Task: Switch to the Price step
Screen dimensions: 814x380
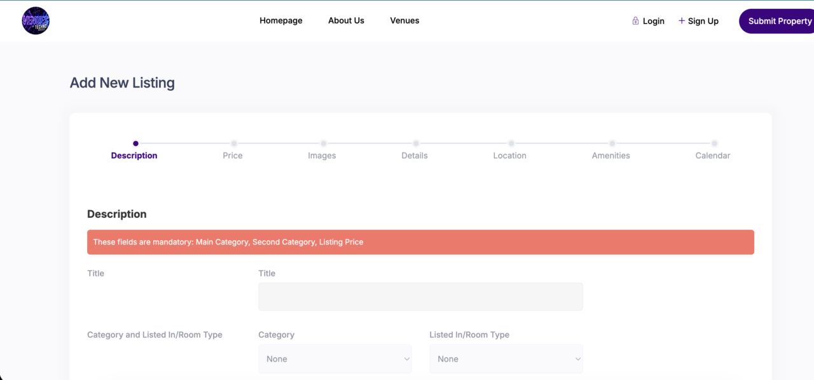Action: (x=233, y=156)
